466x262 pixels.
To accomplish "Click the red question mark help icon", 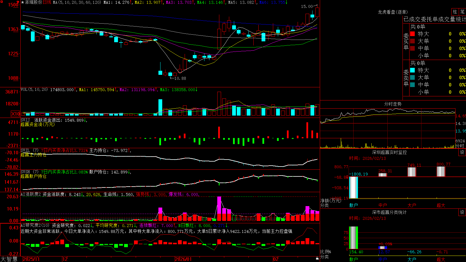I will click(x=18, y=2).
